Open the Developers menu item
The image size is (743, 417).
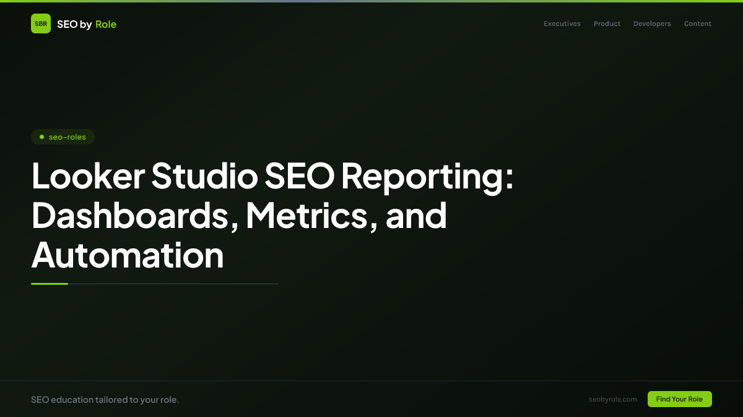click(652, 23)
